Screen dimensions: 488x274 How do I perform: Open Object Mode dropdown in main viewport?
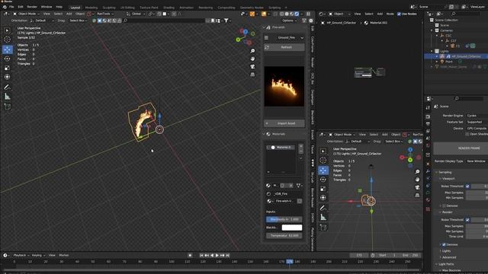point(27,14)
